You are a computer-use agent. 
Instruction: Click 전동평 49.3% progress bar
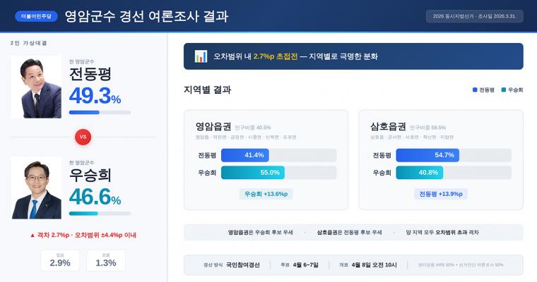coord(100,112)
